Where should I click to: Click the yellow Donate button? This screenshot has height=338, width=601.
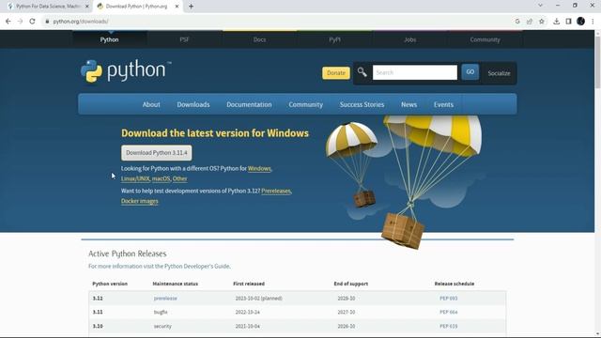click(x=336, y=73)
